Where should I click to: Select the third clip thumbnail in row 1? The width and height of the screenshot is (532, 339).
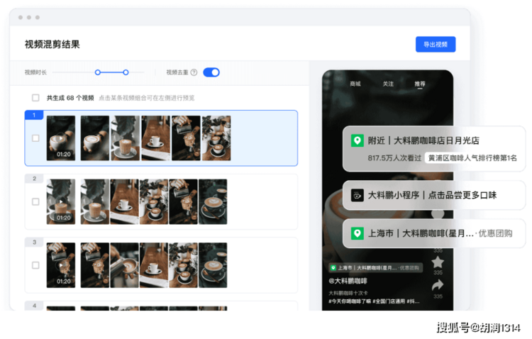(x=125, y=138)
